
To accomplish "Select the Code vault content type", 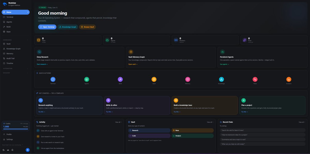I will tap(149, 136).
